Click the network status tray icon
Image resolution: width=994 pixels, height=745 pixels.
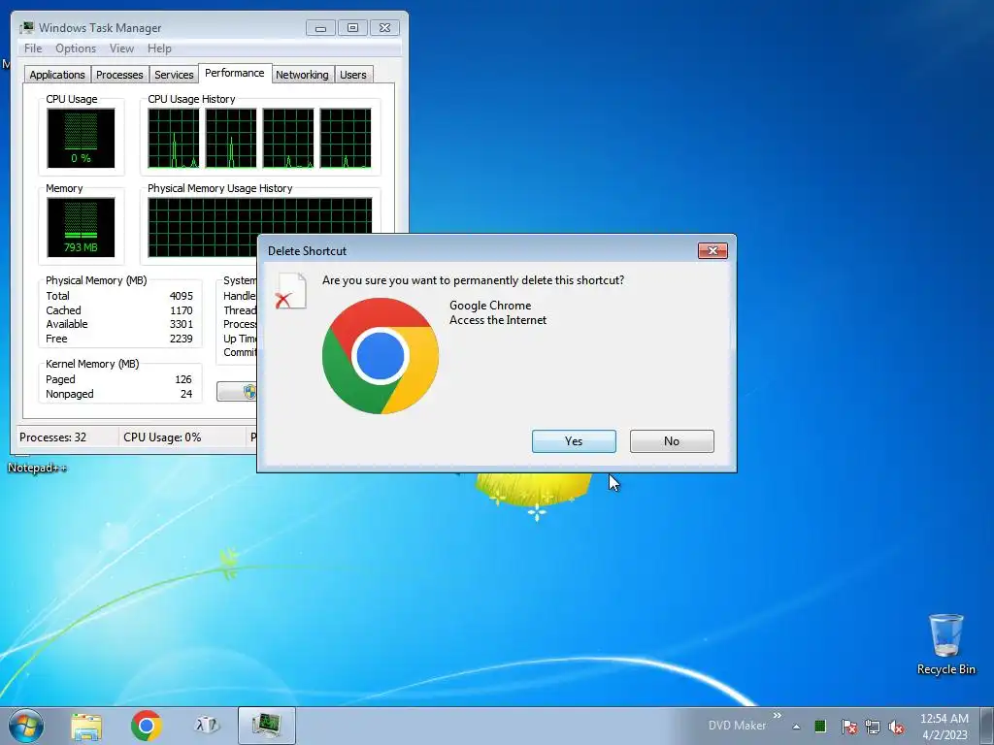(873, 727)
